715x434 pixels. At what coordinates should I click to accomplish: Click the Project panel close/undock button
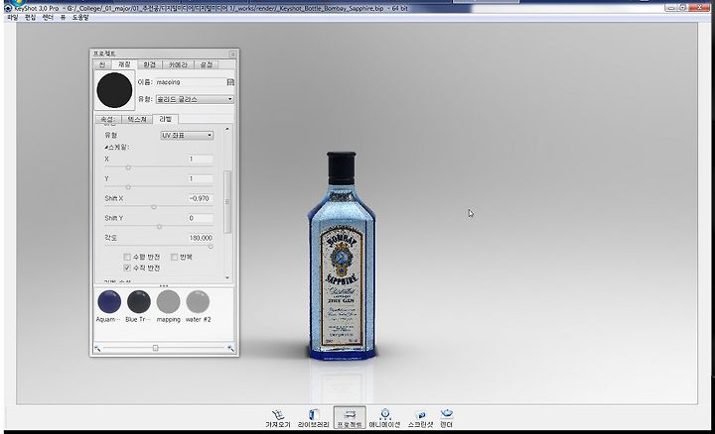(x=232, y=54)
